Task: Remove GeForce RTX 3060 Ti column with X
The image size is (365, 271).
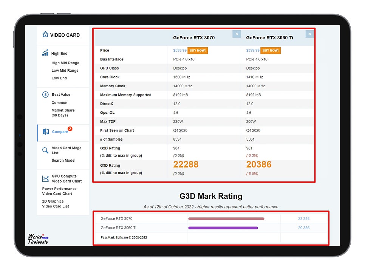Action: [309, 34]
